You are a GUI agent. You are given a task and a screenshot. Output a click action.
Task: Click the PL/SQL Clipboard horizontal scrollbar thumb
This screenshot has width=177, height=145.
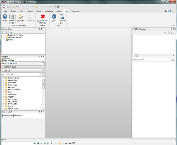coord(137,56)
